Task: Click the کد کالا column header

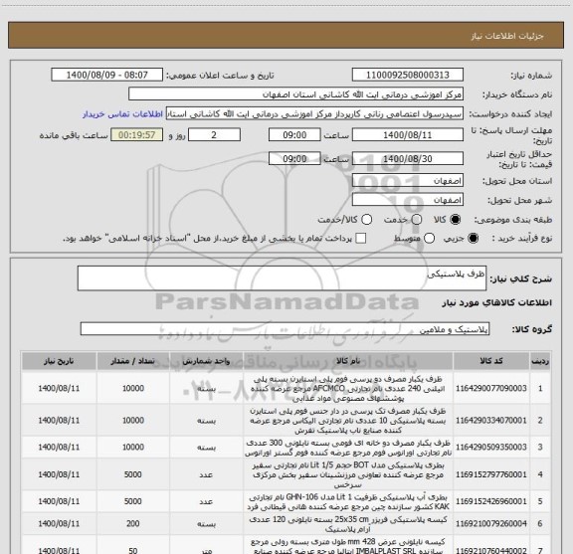Action: point(491,361)
